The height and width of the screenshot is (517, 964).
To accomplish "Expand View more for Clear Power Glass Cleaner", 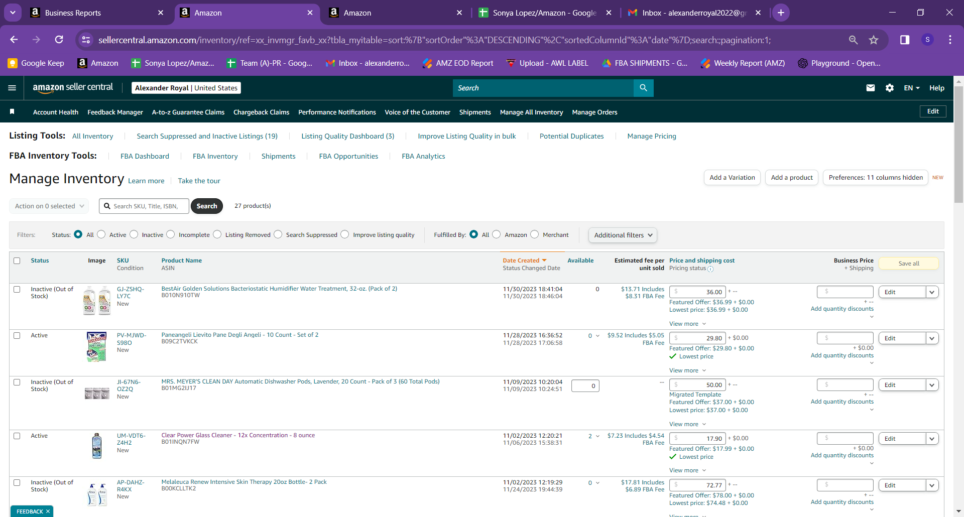I will [x=688, y=470].
